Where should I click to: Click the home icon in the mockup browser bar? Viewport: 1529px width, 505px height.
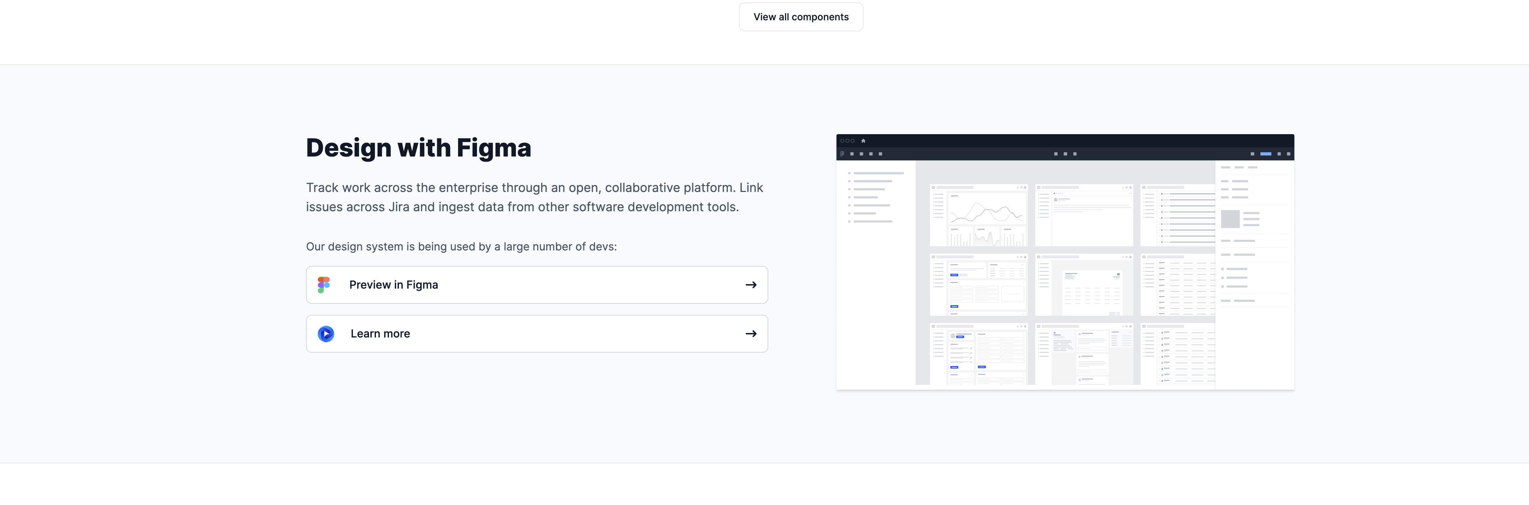click(x=864, y=141)
